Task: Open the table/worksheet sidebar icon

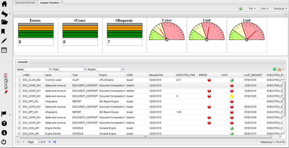Action: click(4, 50)
